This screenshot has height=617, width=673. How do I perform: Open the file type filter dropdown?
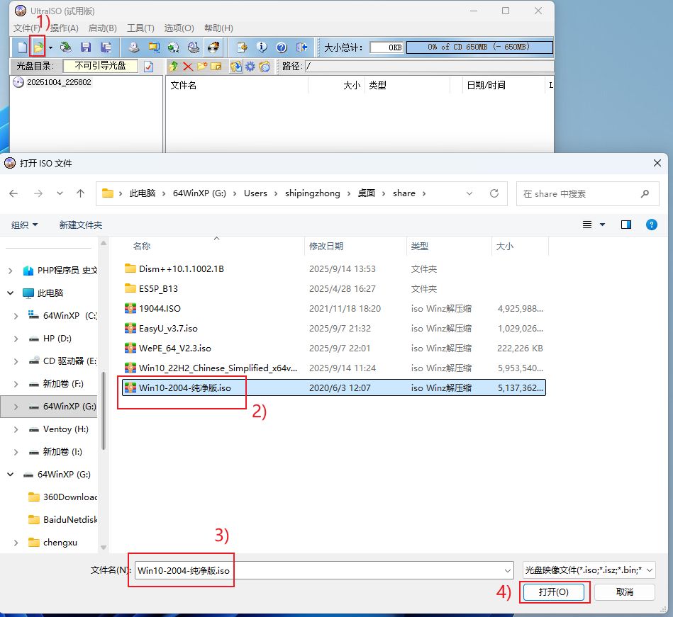pyautogui.click(x=589, y=570)
